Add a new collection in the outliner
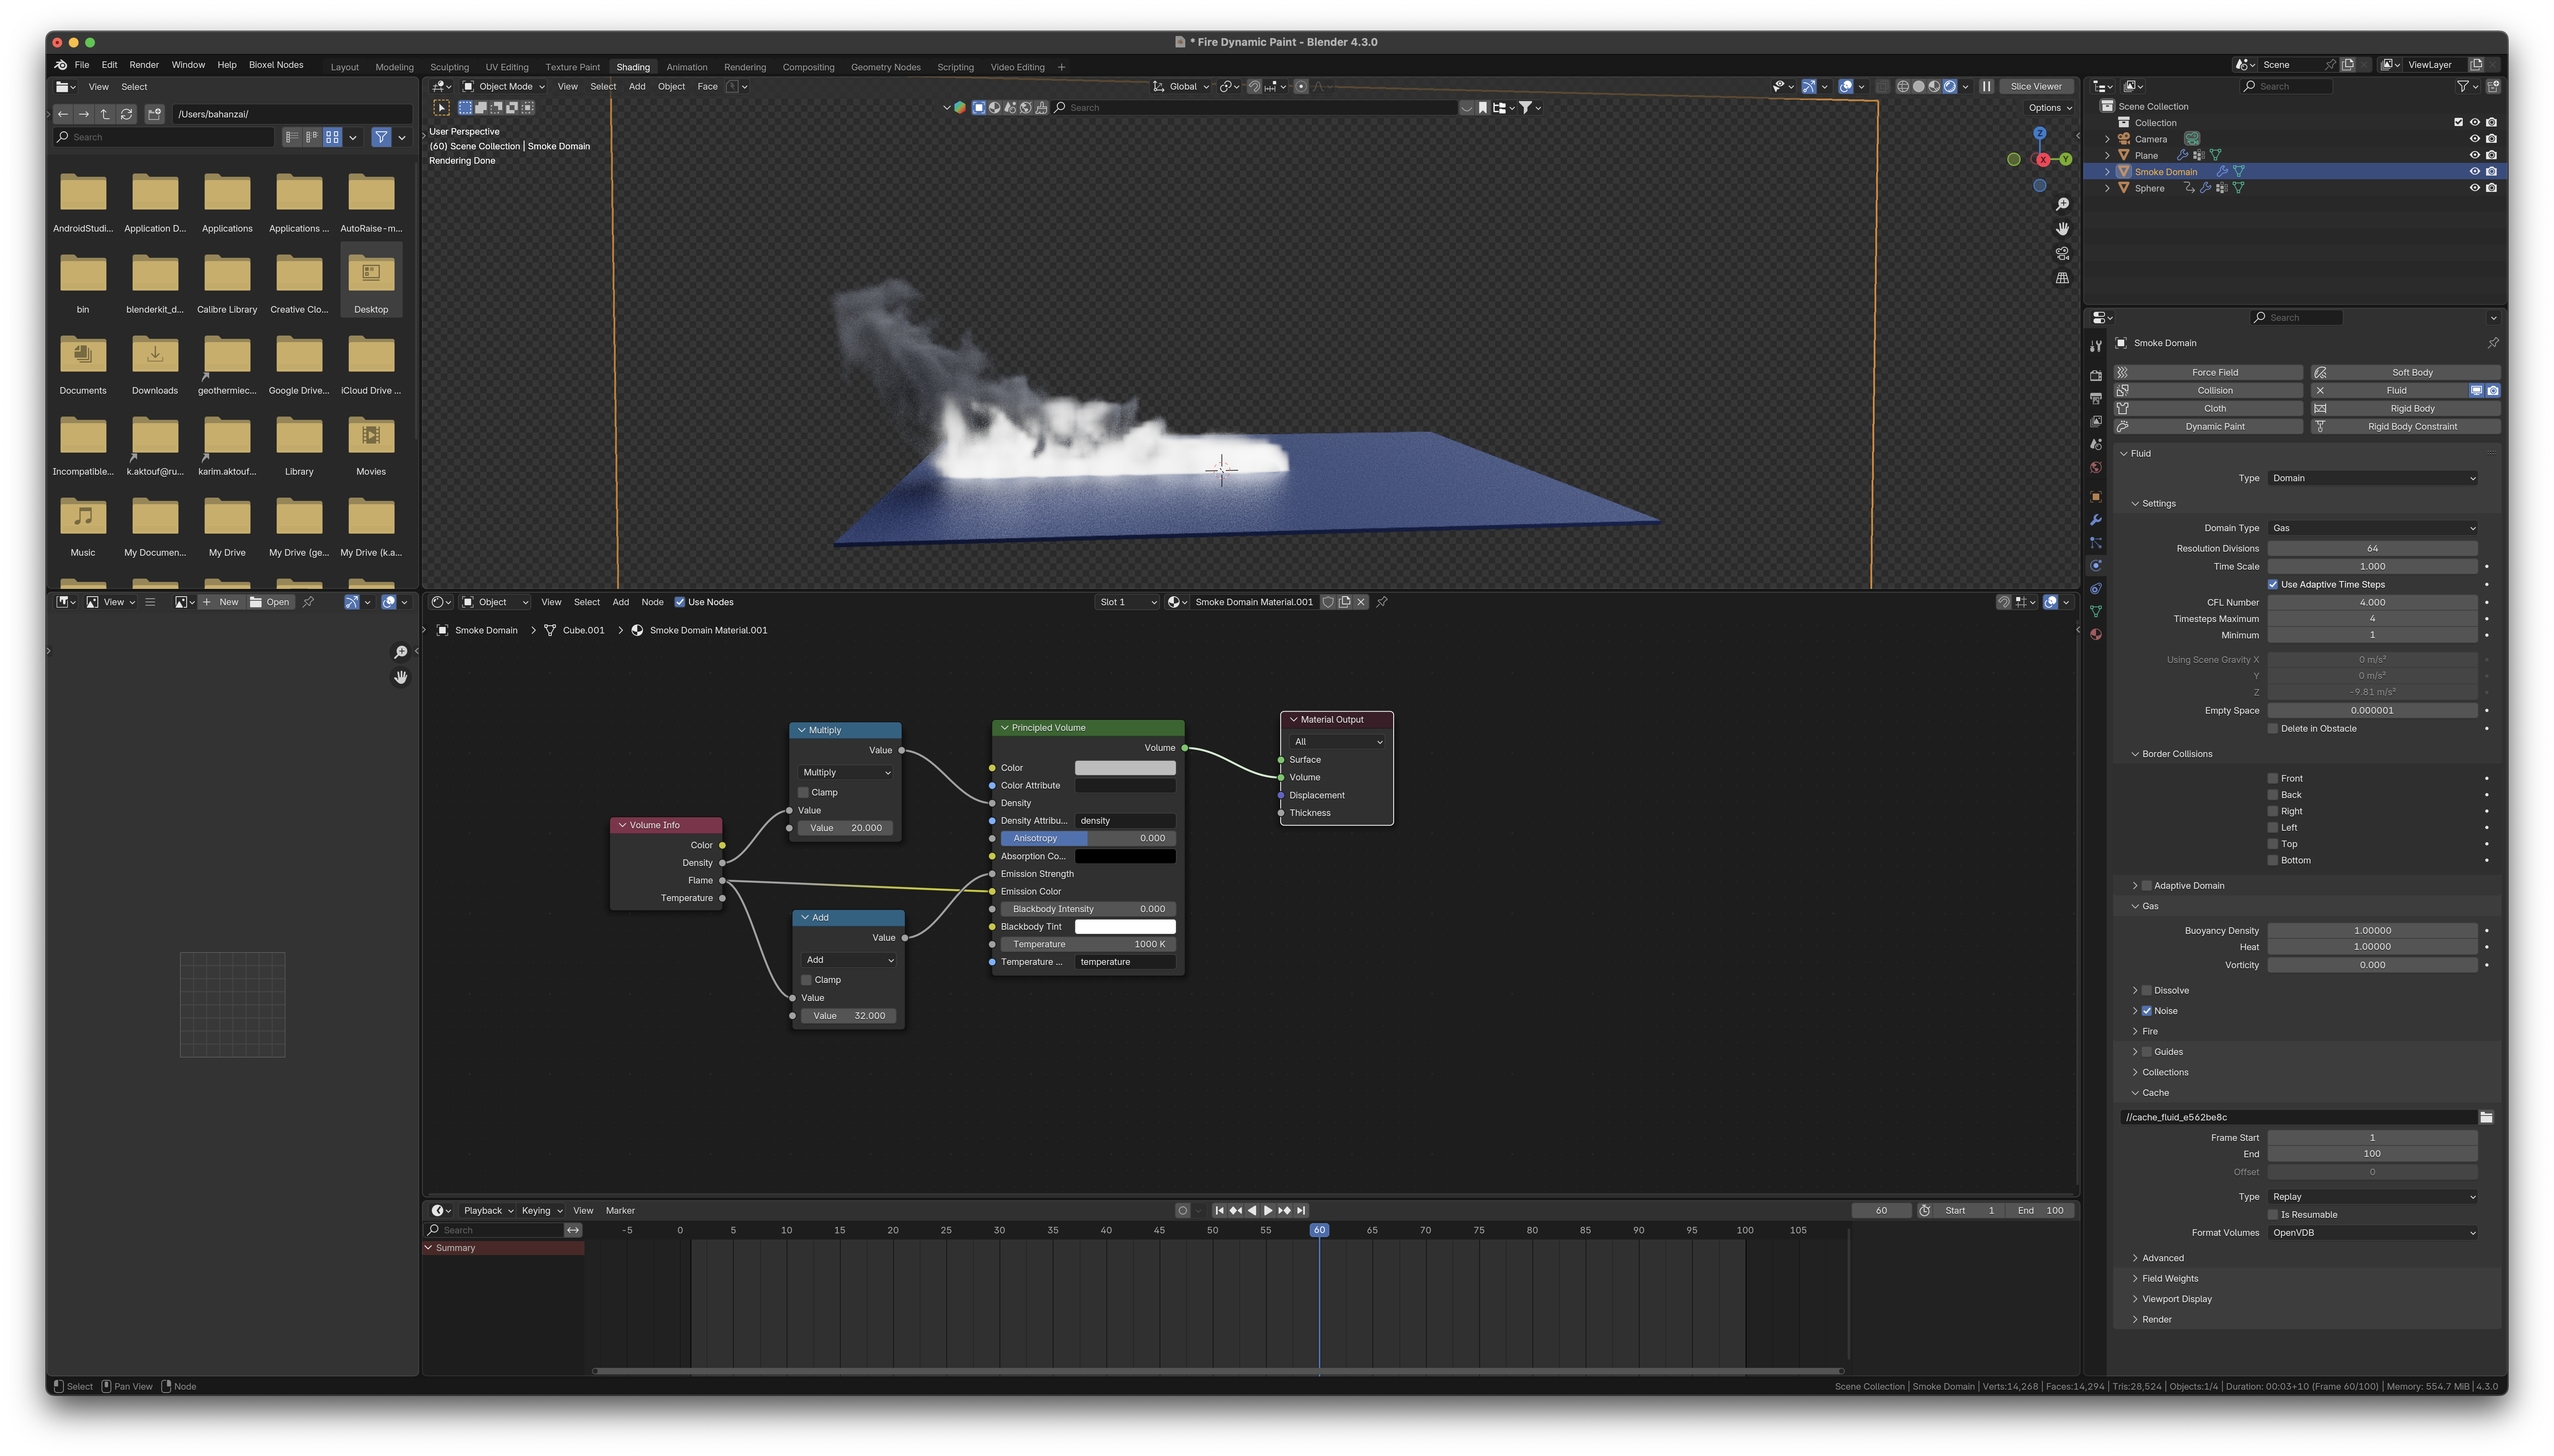2554x1456 pixels. (2493, 87)
